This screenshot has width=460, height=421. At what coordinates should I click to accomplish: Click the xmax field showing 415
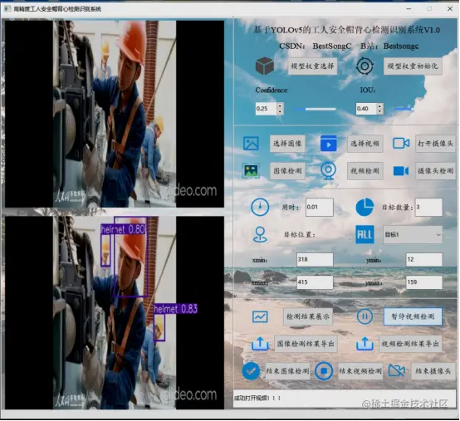[x=315, y=282]
